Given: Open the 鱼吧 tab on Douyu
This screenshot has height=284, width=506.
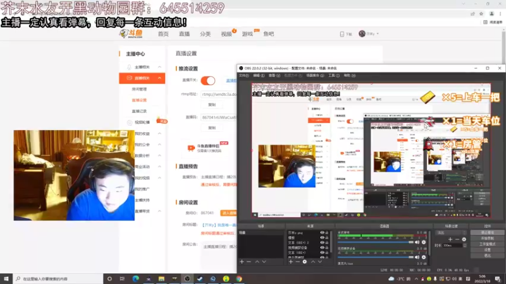Looking at the screenshot, I should 268,34.
